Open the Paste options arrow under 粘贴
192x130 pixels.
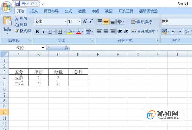pyautogui.click(x=7, y=33)
